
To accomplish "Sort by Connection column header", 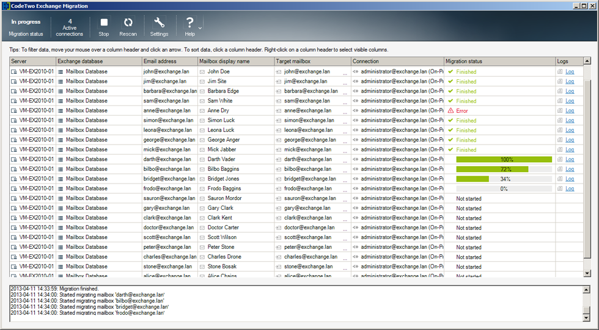I will 397,61.
